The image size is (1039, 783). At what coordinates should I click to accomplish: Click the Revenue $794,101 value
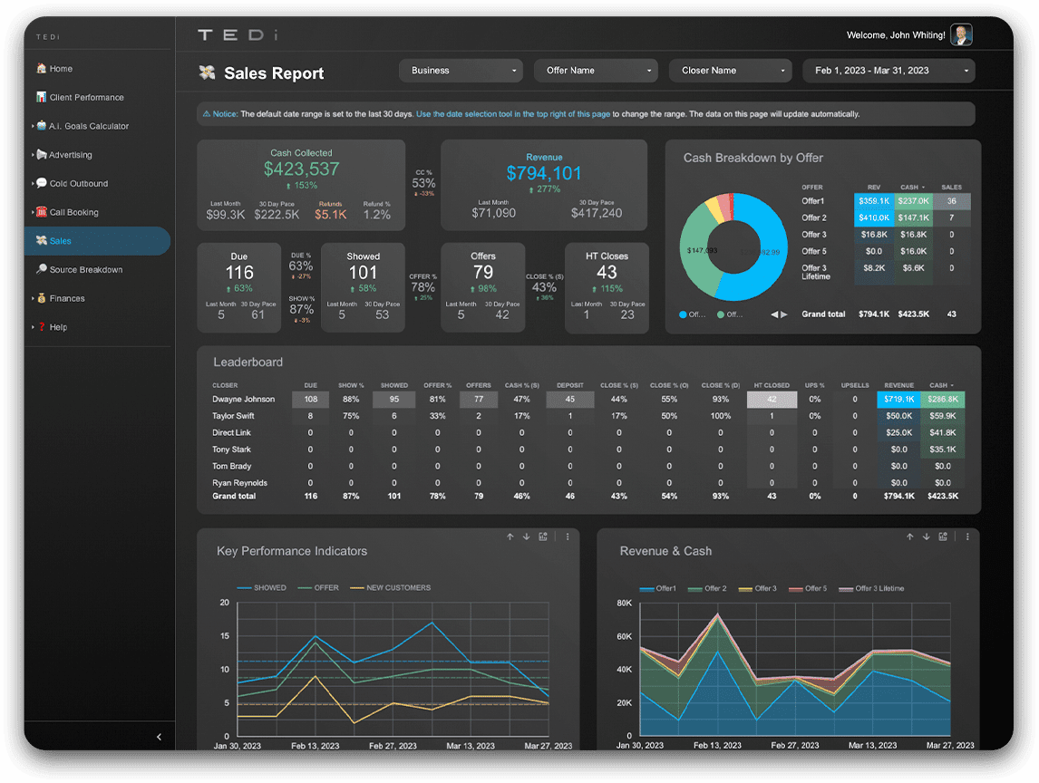[544, 174]
